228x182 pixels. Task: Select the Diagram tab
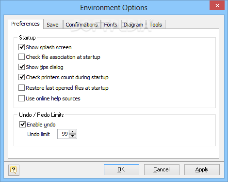click(x=133, y=25)
